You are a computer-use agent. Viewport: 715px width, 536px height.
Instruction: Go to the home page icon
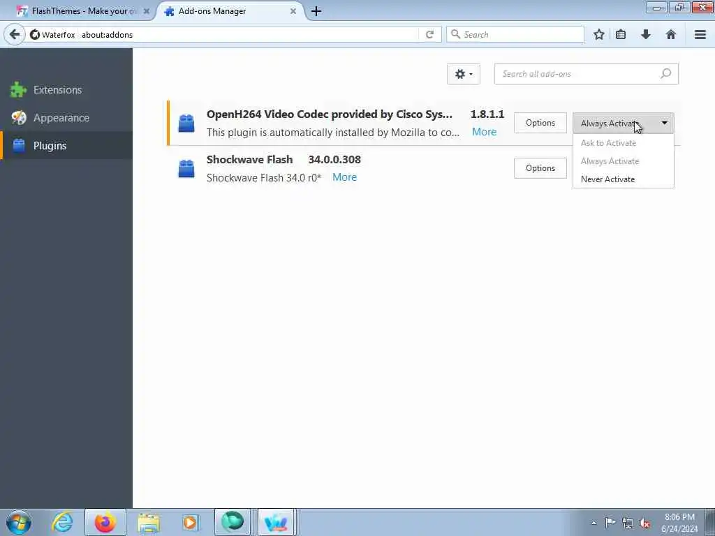click(671, 35)
